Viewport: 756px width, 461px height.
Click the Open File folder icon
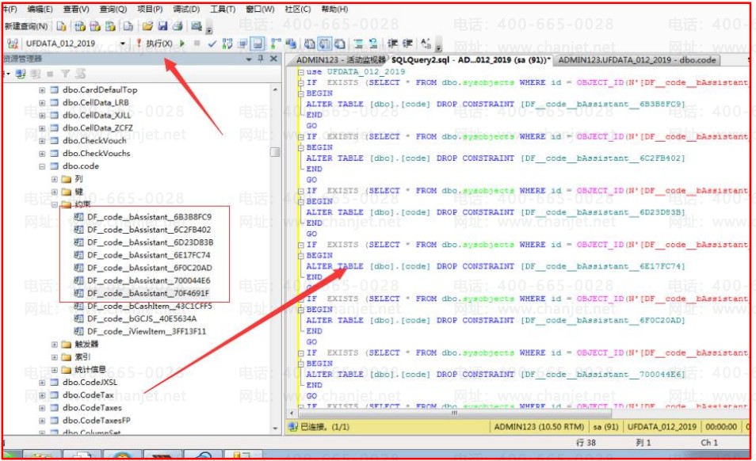coord(147,26)
